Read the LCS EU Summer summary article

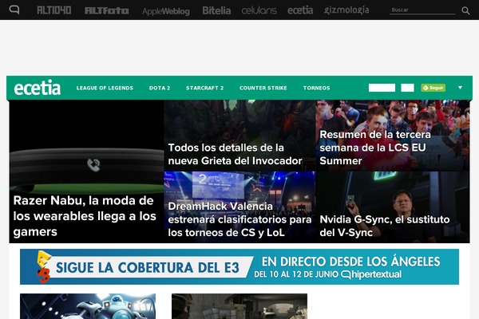click(393, 136)
